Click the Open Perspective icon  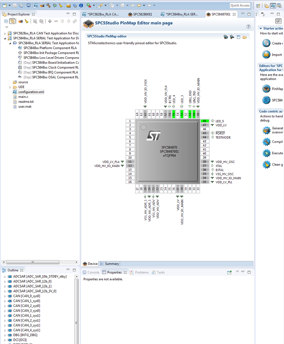[258, 6]
